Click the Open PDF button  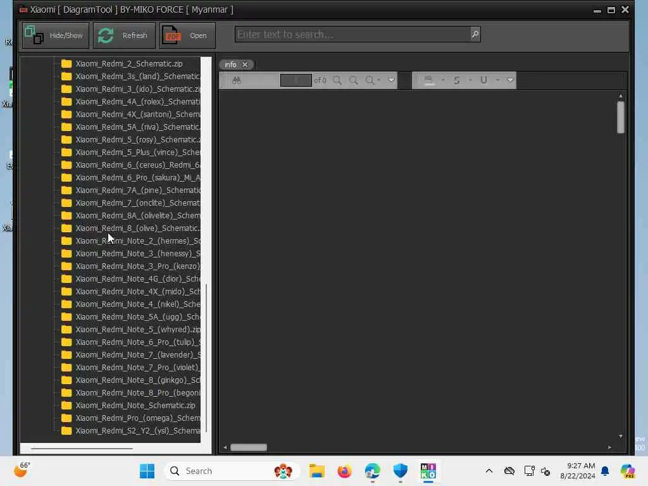coord(187,35)
